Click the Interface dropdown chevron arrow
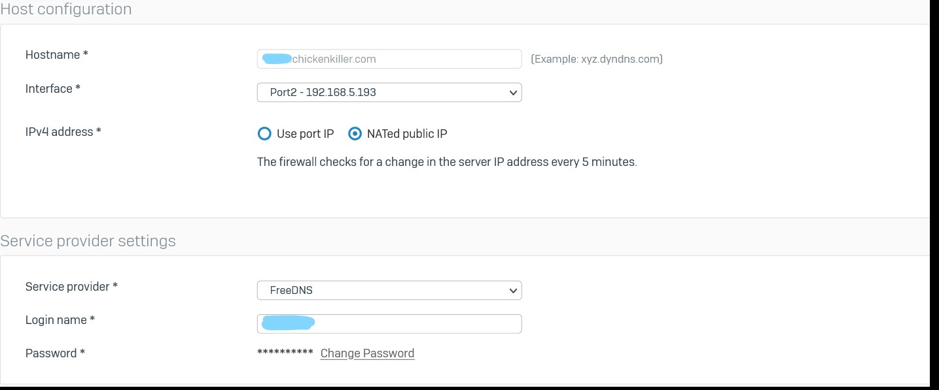This screenshot has width=939, height=390. click(x=513, y=93)
